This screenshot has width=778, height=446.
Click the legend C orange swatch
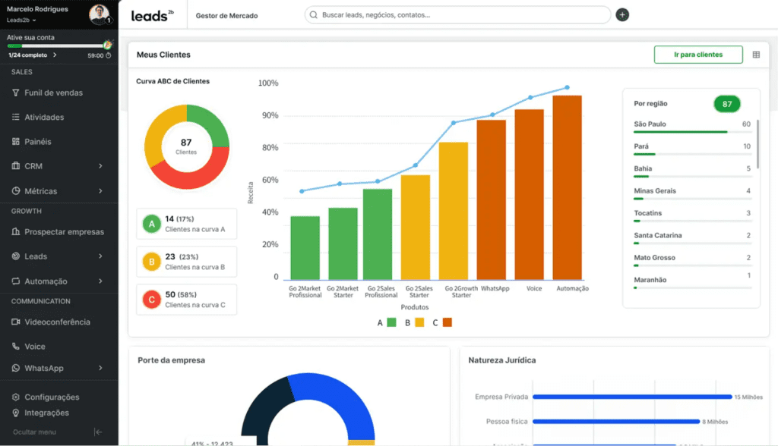(447, 322)
